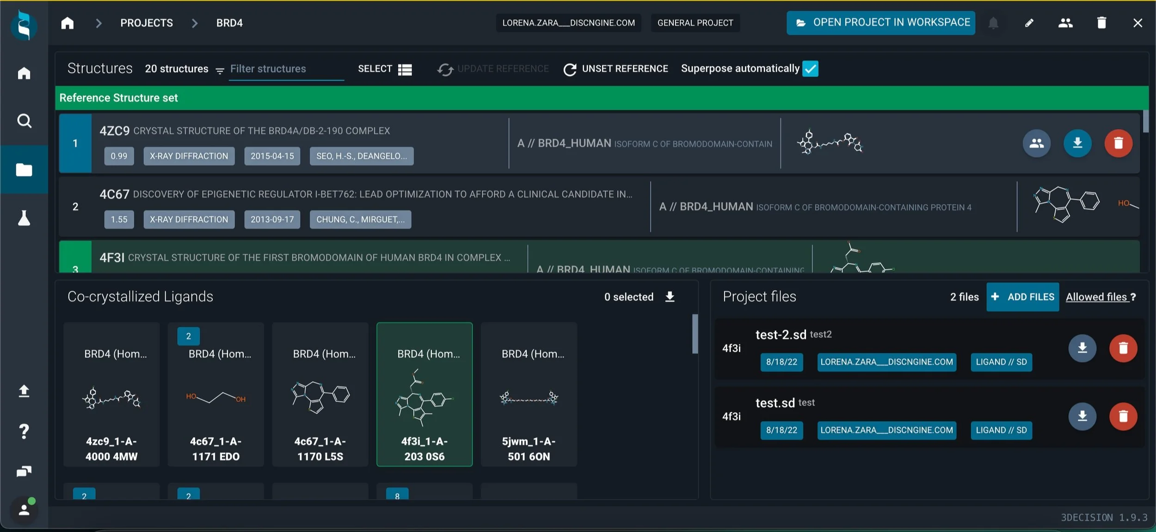Open the search icon in left sidebar

tap(24, 121)
